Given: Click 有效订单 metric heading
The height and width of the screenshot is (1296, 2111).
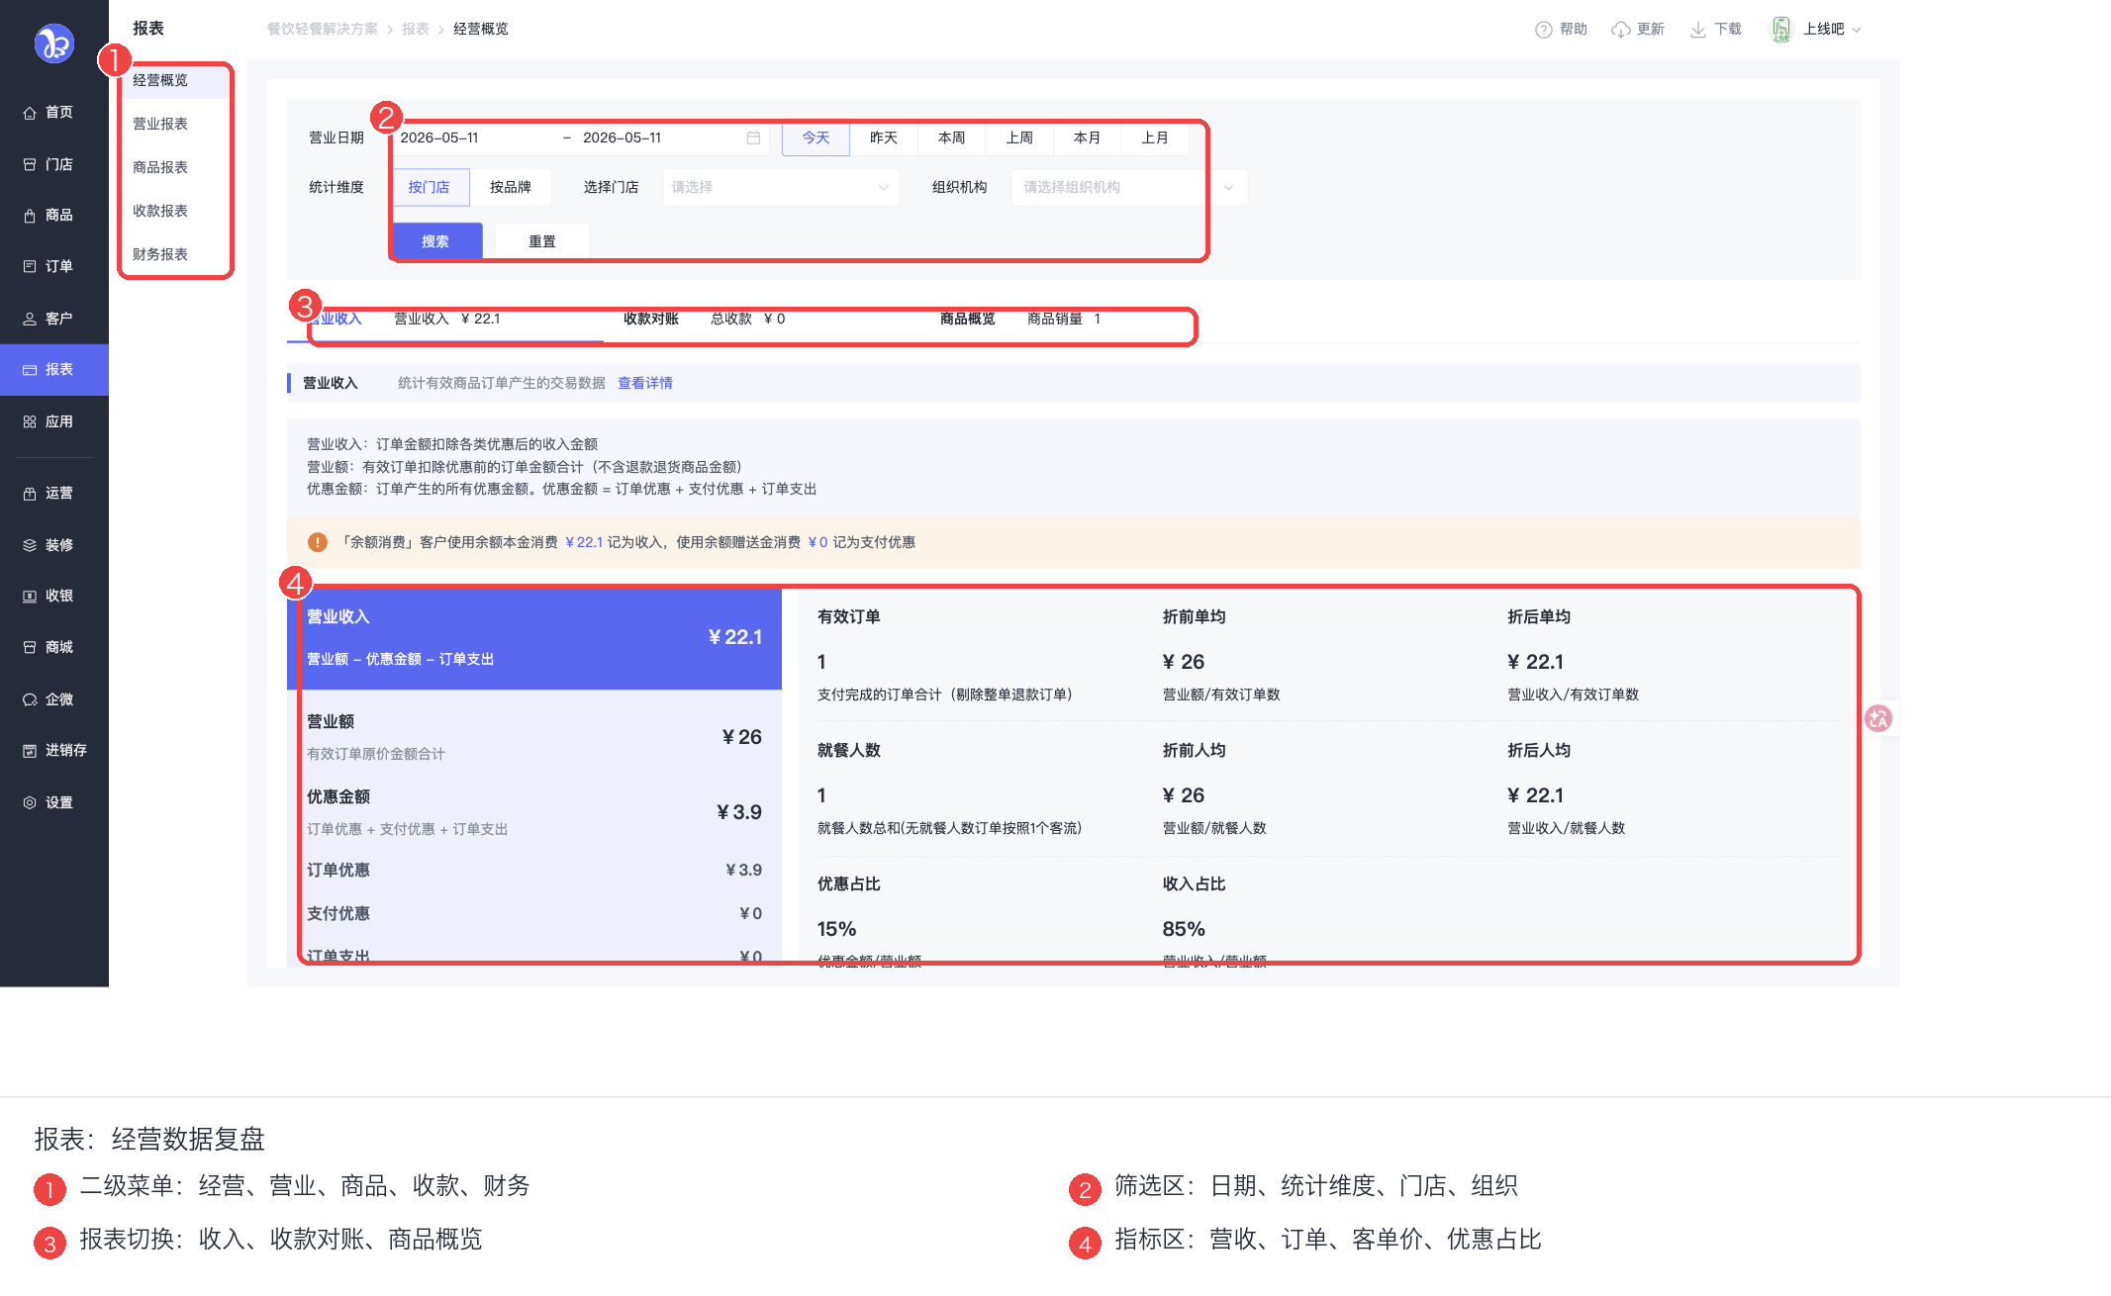Looking at the screenshot, I should (849, 616).
